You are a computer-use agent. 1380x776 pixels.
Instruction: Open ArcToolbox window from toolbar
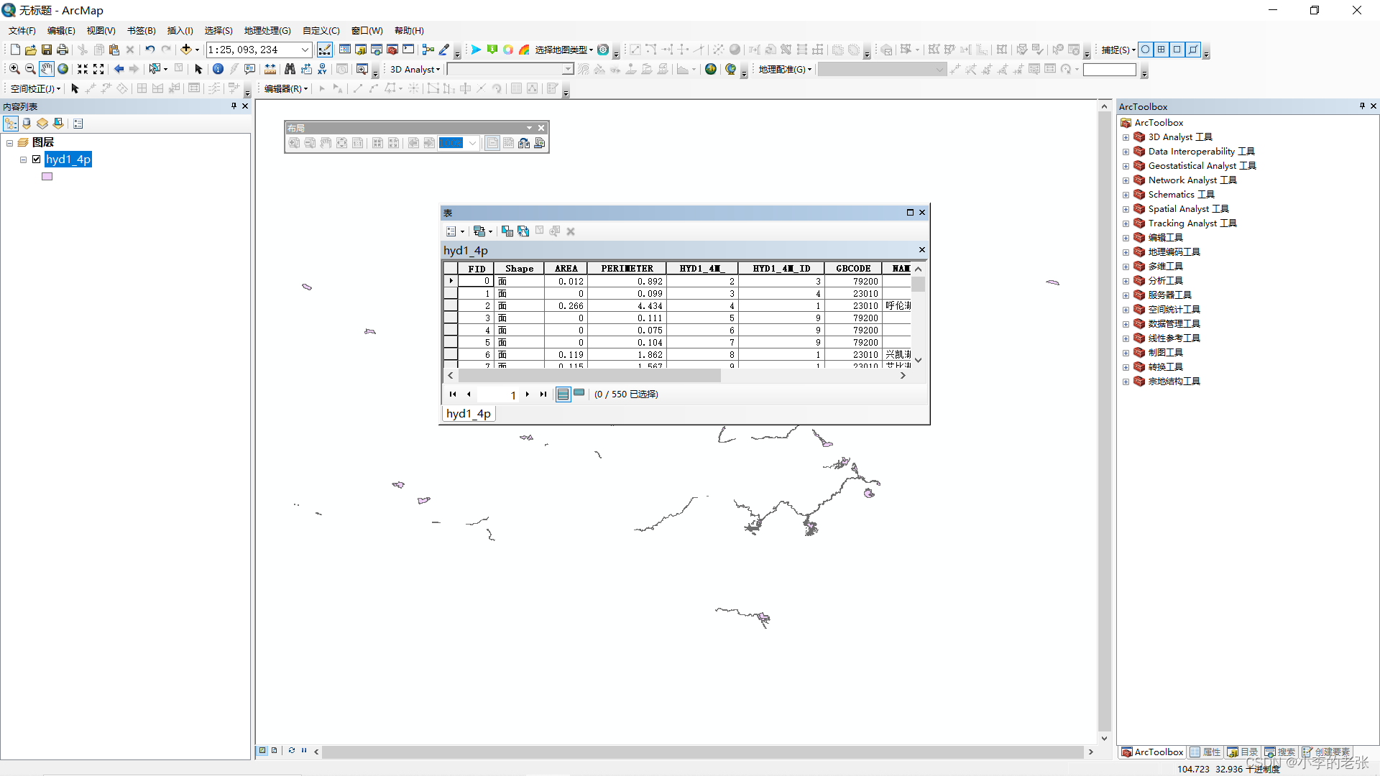pos(392,50)
